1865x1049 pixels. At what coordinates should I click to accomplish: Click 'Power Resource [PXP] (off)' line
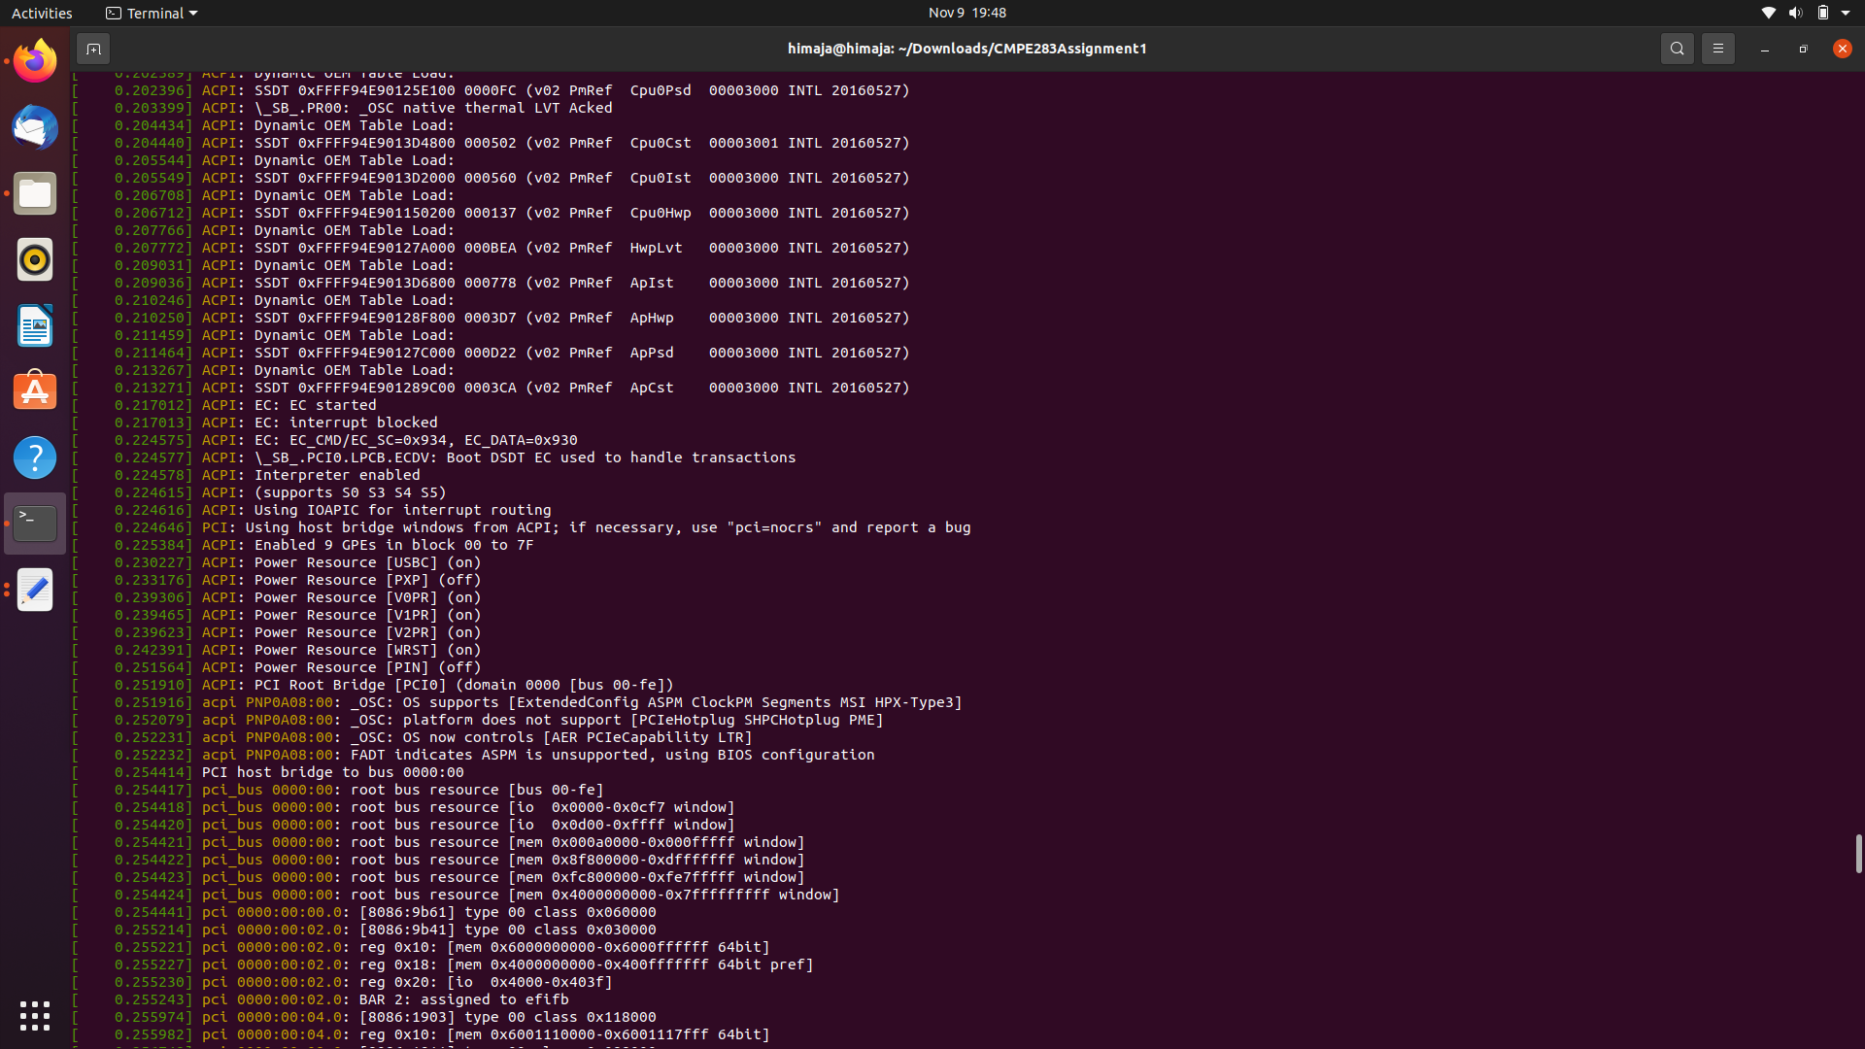tap(367, 580)
